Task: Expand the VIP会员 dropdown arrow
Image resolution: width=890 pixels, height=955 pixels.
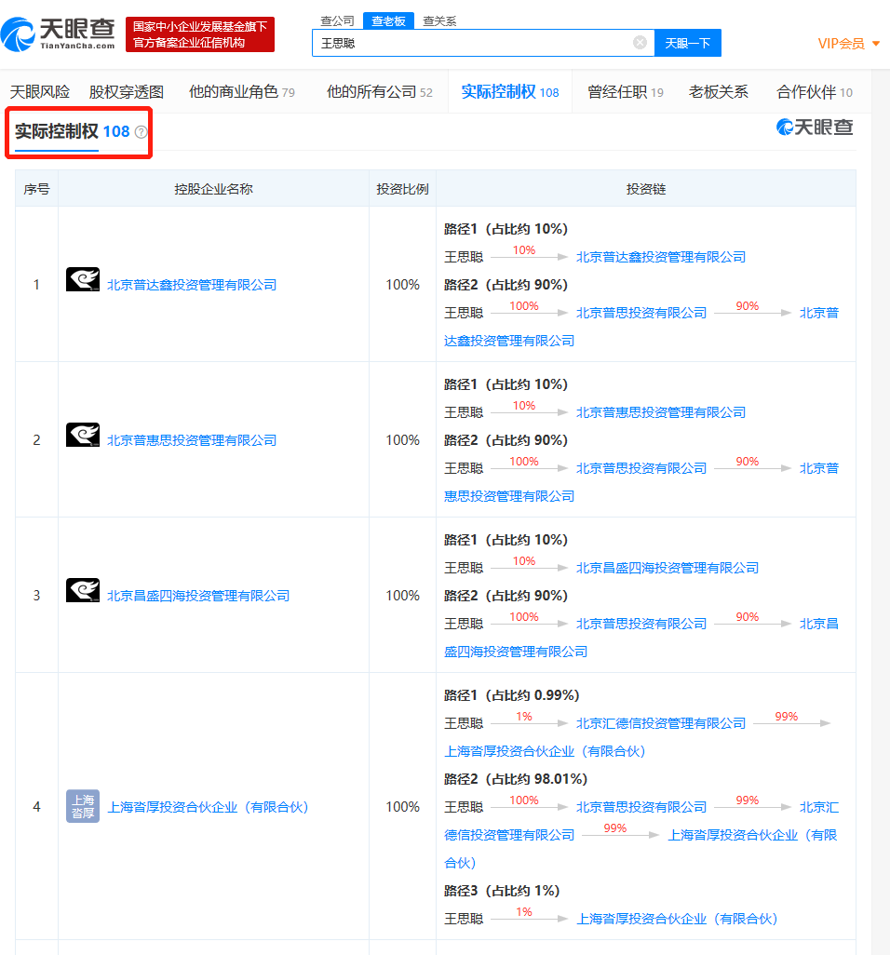Action: pyautogui.click(x=876, y=43)
